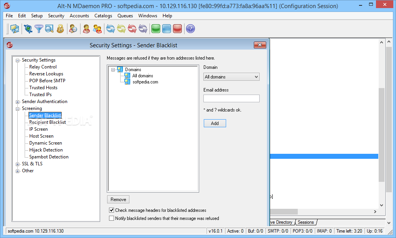396x238 pixels.
Task: Select Host Screen in the tree
Action: pos(42,136)
